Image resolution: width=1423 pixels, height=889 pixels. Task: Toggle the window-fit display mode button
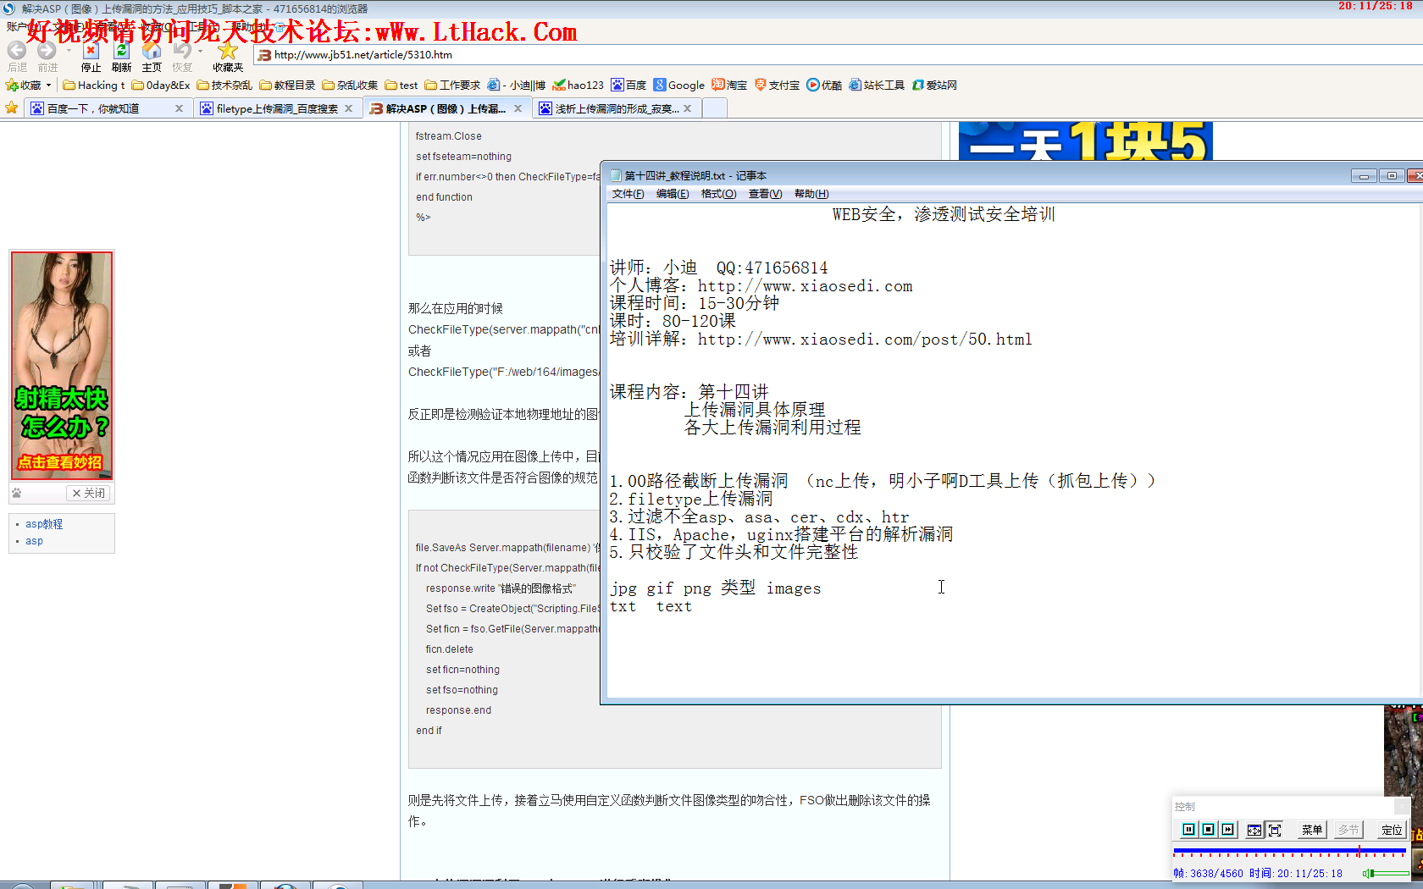[x=1254, y=830]
